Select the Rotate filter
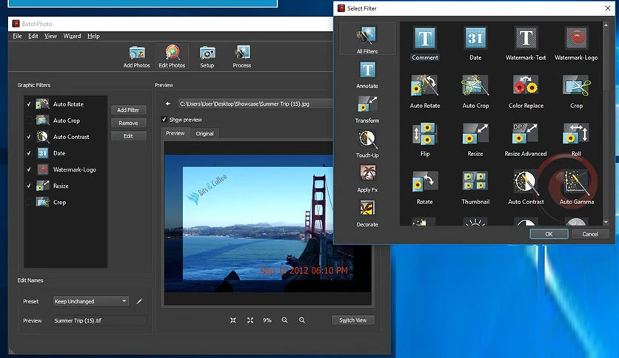The height and width of the screenshot is (358, 619). pos(425,188)
